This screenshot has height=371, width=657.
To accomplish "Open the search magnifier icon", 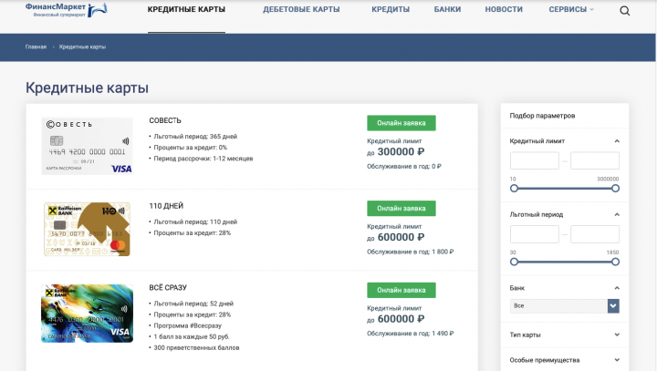I will [624, 11].
